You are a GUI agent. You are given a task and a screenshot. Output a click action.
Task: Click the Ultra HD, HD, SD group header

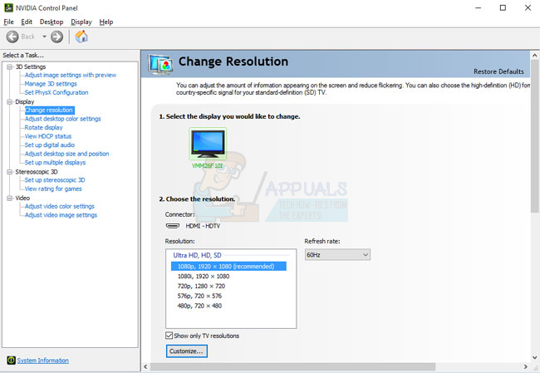tap(197, 255)
